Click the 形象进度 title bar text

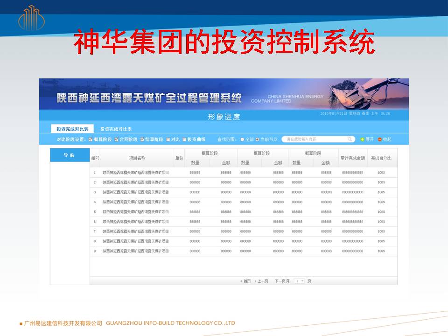(224, 117)
